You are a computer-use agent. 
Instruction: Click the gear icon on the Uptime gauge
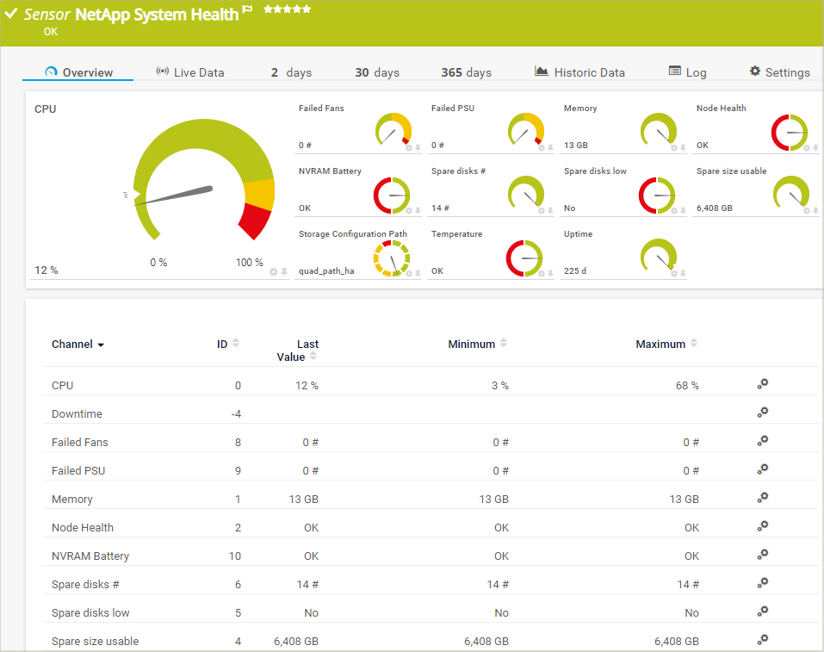pos(674,273)
